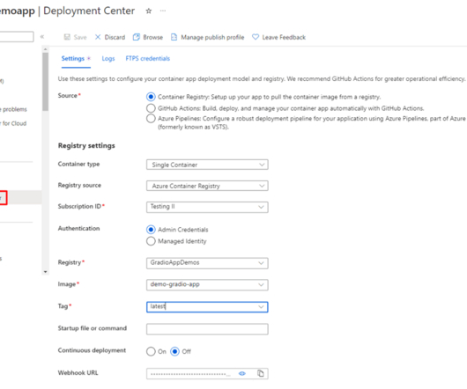Click the Startup file or command field

pos(207,329)
